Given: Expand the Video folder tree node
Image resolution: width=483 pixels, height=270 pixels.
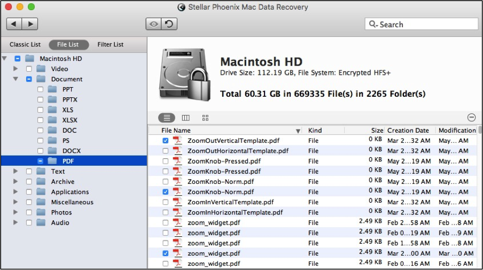Looking at the screenshot, I should point(15,69).
